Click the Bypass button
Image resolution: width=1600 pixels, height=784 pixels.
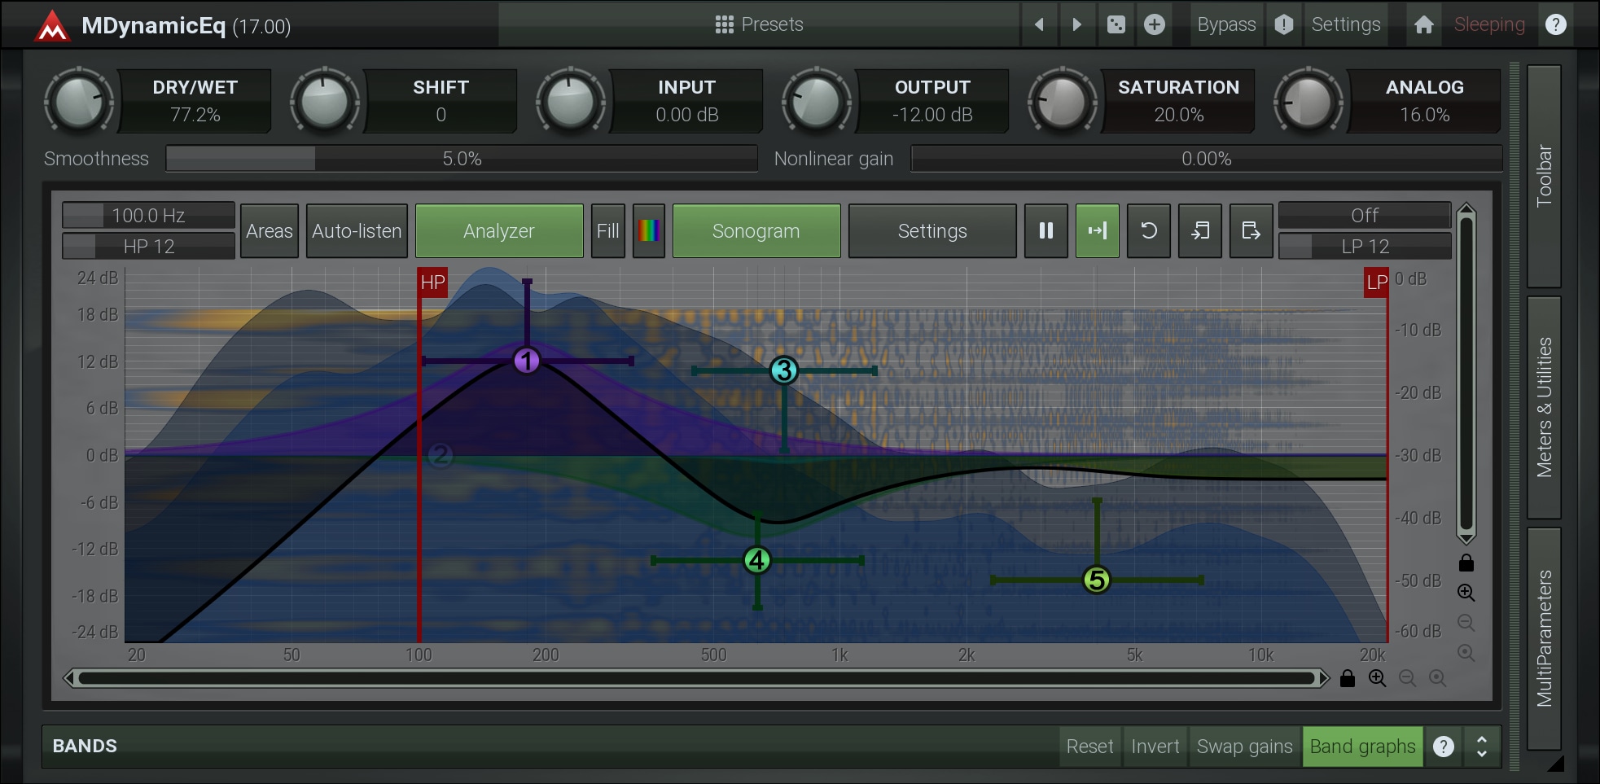(1225, 24)
